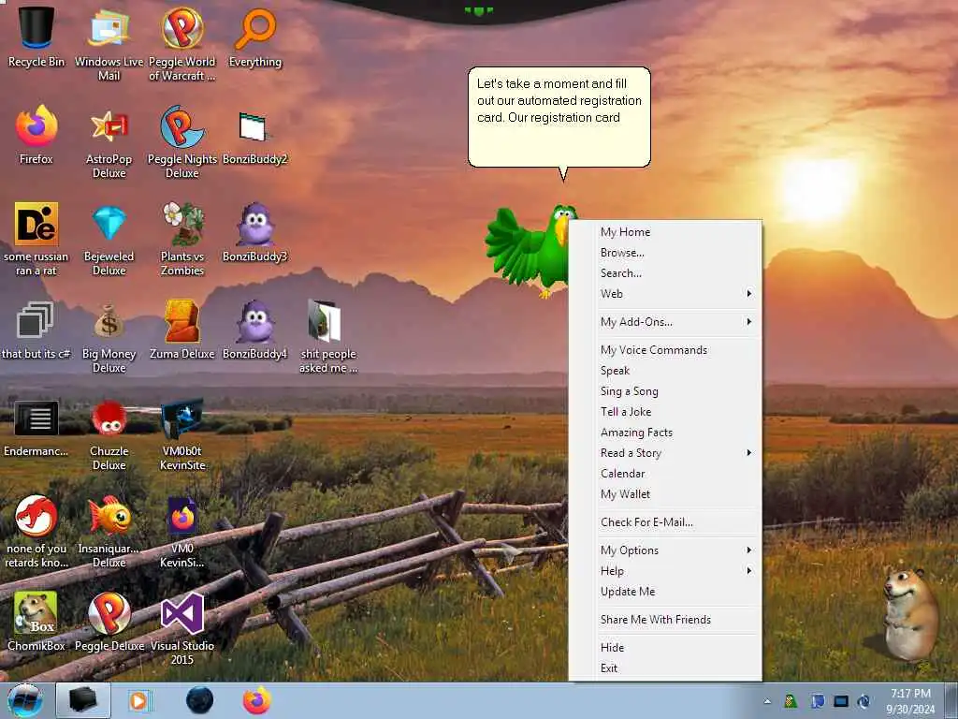Select the Bejeweled Deluxe icon

tap(109, 239)
